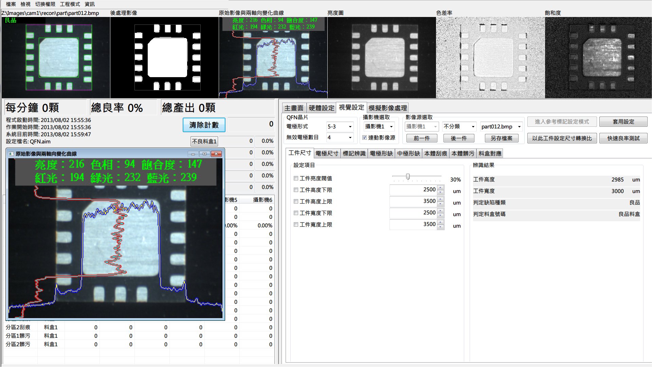This screenshot has height=367, width=652.
Task: Open the 電極尺寸 sub-tab
Action: [x=327, y=154]
